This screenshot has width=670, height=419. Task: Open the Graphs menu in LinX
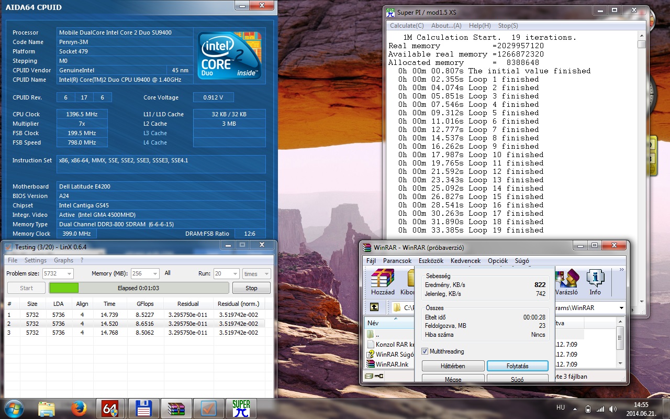click(63, 260)
